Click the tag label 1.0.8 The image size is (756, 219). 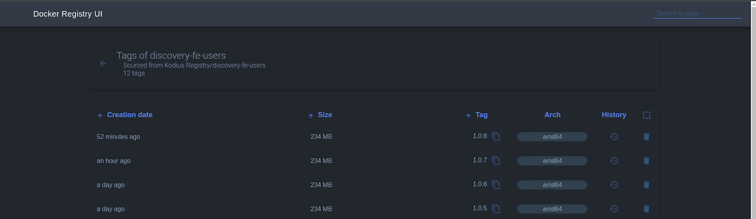[x=480, y=136]
